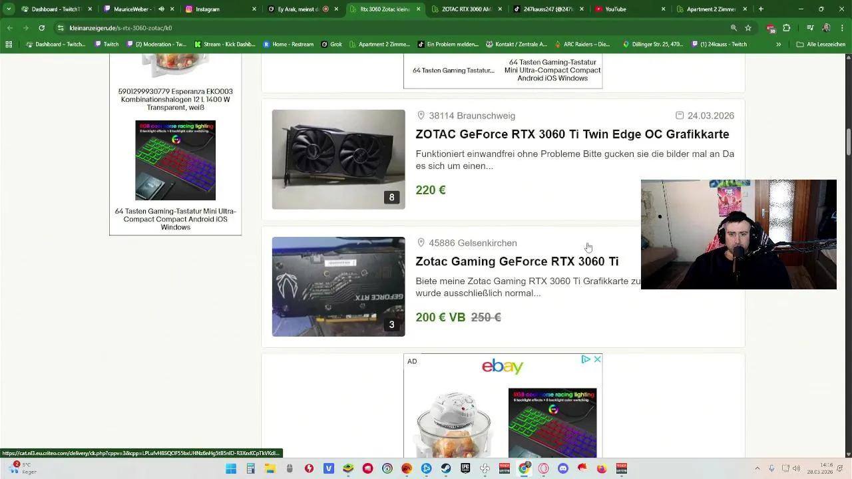Screen dimensions: 852x479
Task: Bookmark this page with the star icon
Action: [x=748, y=28]
